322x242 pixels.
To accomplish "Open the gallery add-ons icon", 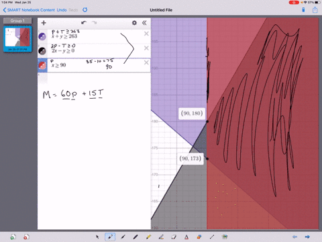I will tap(225, 237).
